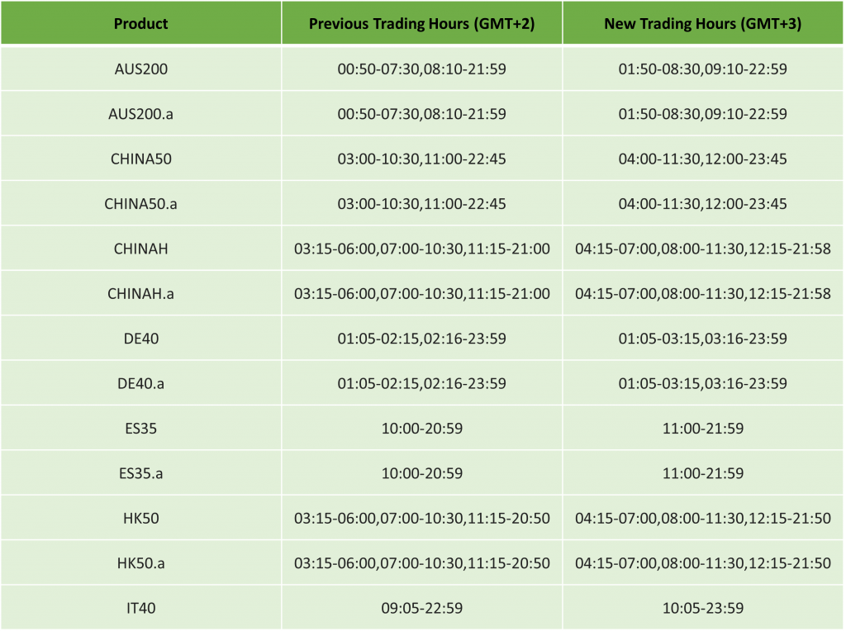Viewport: 846px width, 631px height.
Task: Select the Previous Trading Hours (GMT+2) header
Action: tap(422, 24)
